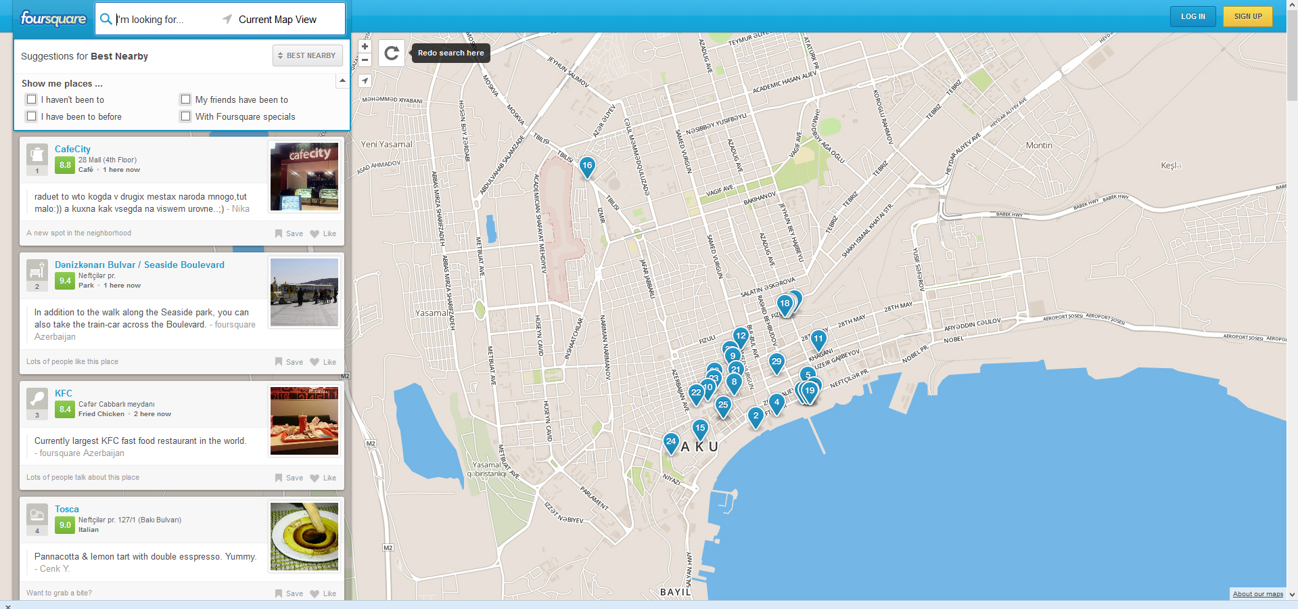Select map pin number 8

coord(734,383)
